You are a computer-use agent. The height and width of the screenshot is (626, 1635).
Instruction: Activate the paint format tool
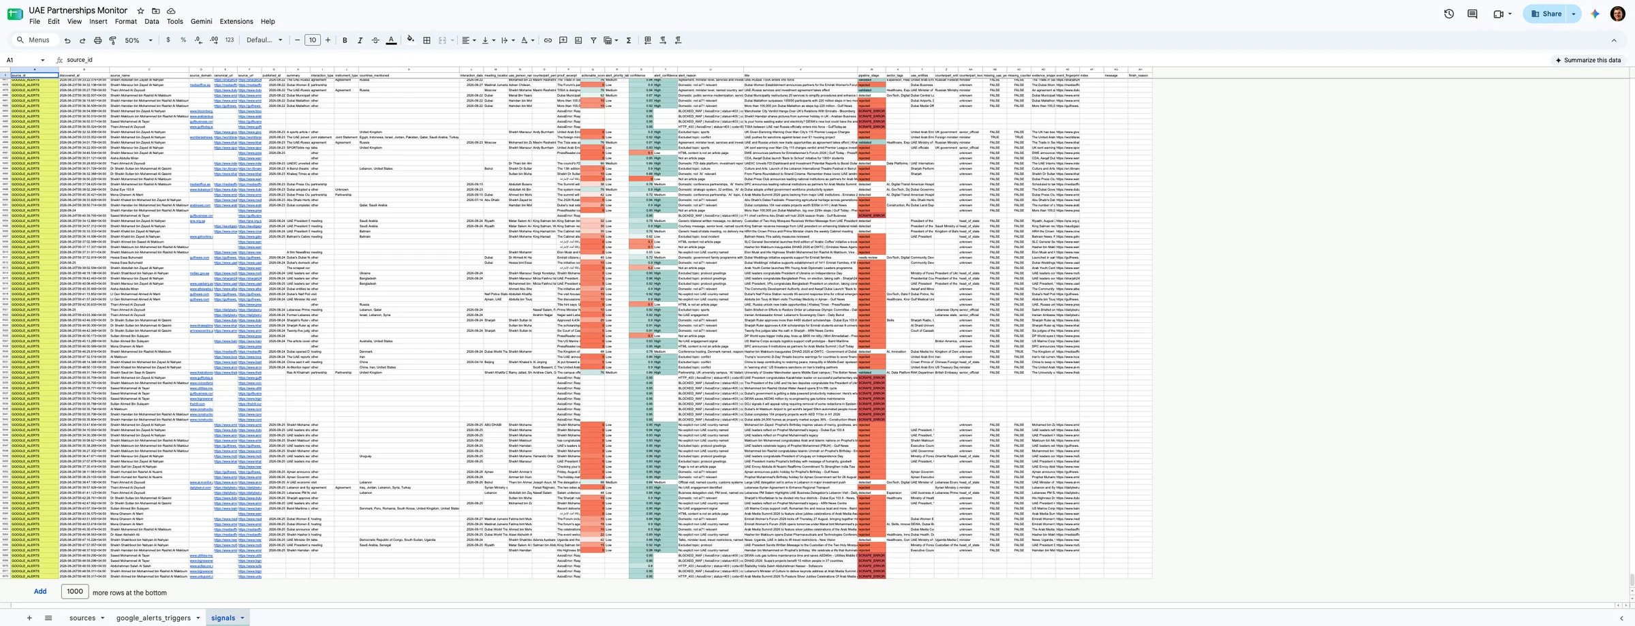pyautogui.click(x=113, y=40)
